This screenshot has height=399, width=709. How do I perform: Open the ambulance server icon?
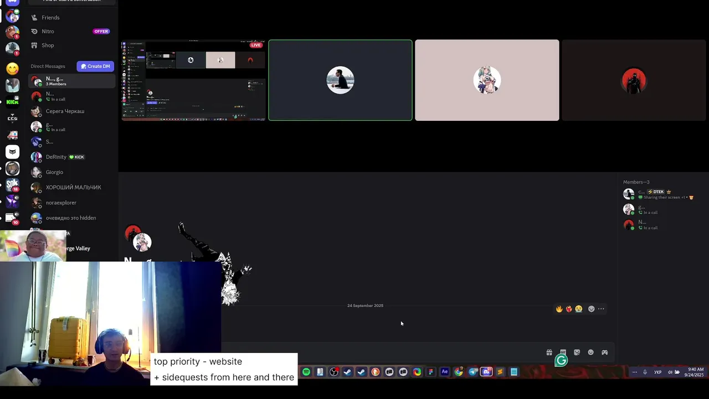12,135
